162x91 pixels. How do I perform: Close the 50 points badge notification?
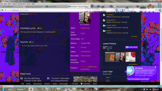[x=155, y=67]
